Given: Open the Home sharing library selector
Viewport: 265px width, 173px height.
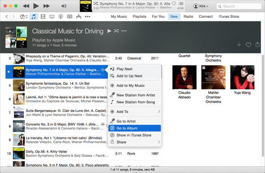Looking at the screenshot, I should pyautogui.click(x=24, y=16).
